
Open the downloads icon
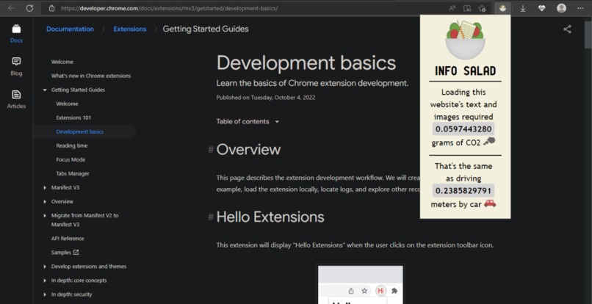(x=523, y=8)
